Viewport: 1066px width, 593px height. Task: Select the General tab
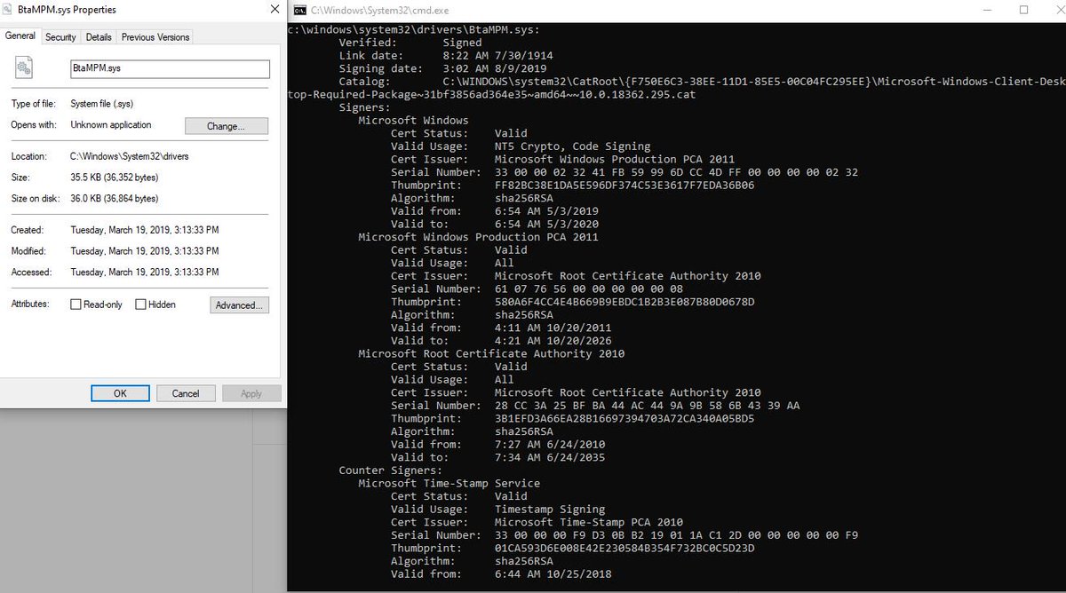(20, 36)
